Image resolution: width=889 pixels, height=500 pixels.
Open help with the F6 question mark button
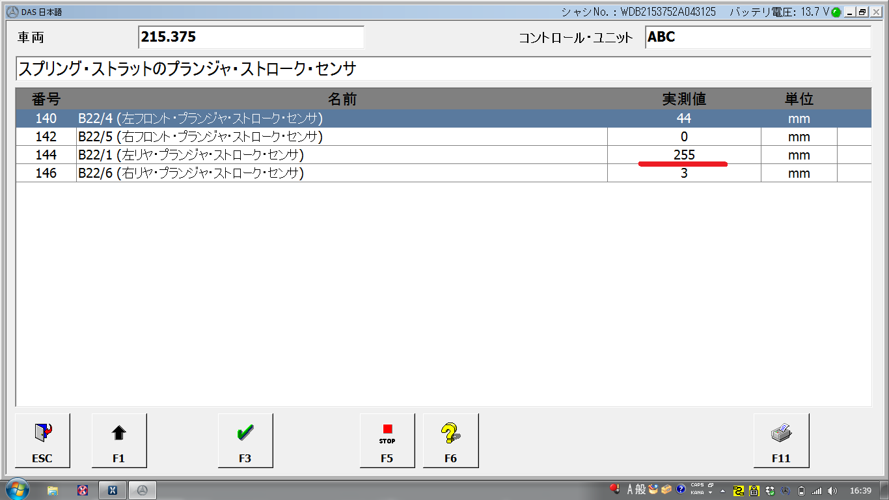coord(450,440)
